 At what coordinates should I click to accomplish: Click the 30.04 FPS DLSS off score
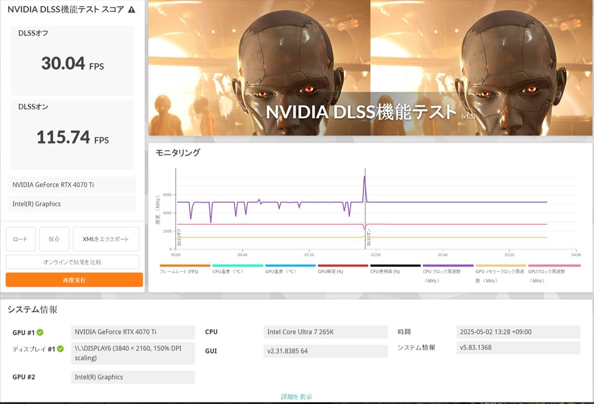click(72, 63)
